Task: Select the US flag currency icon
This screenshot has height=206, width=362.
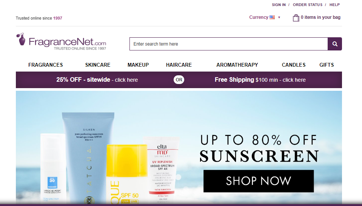Action: pos(272,17)
